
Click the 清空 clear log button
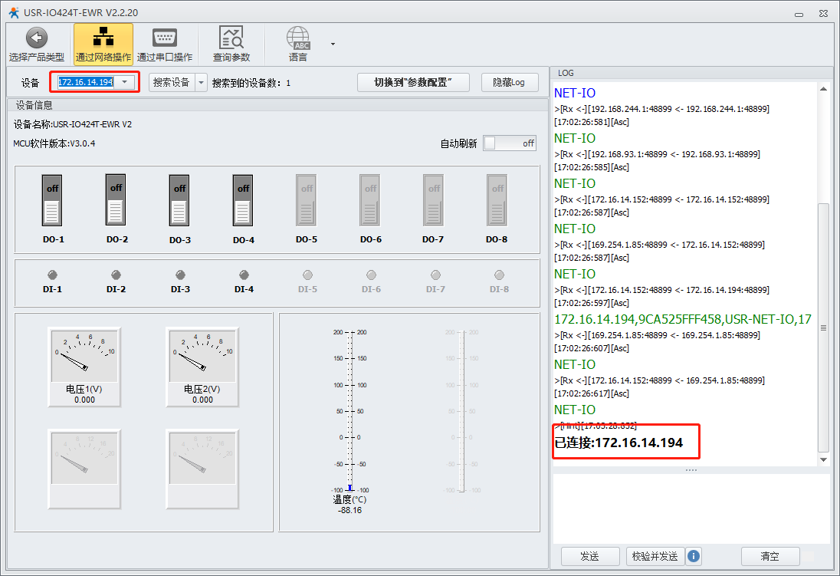pos(769,556)
